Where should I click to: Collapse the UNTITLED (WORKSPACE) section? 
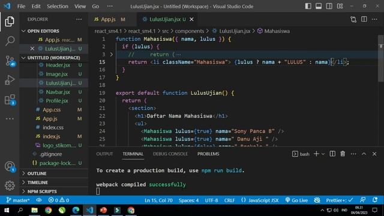[x=54, y=58]
